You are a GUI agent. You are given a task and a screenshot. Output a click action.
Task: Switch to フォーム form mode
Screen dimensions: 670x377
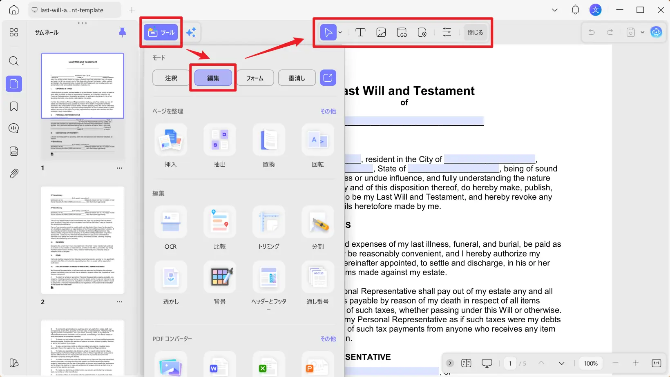pos(255,78)
